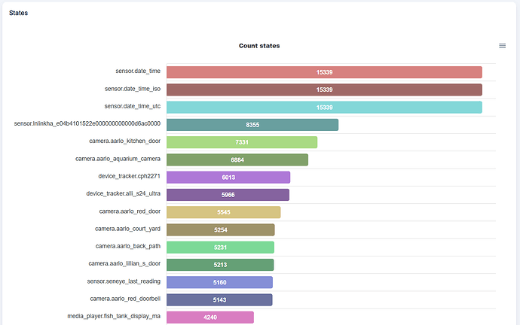
Task: Click the camera.aarlo_kitchen_door bar
Action: click(242, 142)
